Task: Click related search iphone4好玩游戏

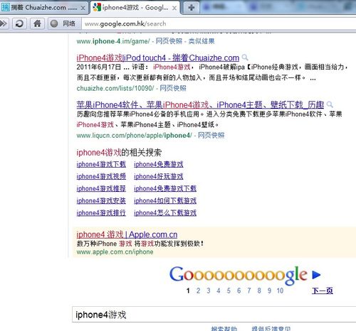Action: tap(159, 176)
